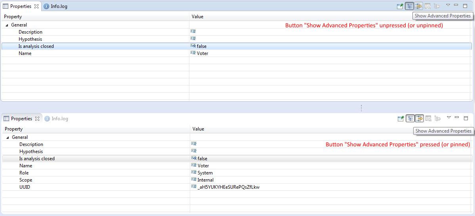475x216 pixels.
Task: Click the icon beside the System role value
Action: coord(194,172)
